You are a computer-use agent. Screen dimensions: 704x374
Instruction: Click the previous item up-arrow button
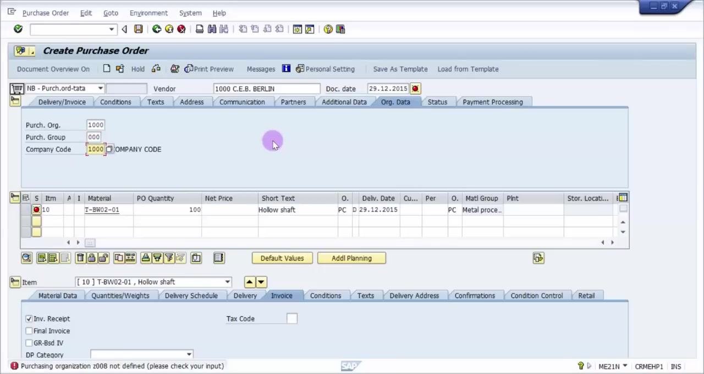coord(249,282)
